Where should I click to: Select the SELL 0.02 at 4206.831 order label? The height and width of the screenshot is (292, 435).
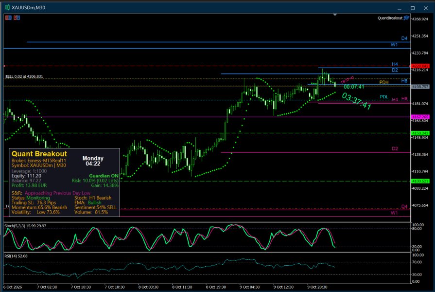point(24,76)
